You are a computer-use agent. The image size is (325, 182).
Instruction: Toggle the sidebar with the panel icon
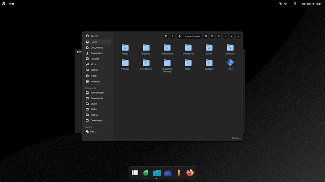point(166,36)
